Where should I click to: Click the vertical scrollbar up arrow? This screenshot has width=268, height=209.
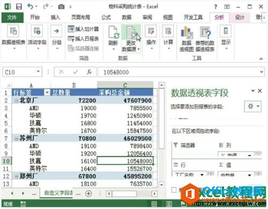coord(161,85)
